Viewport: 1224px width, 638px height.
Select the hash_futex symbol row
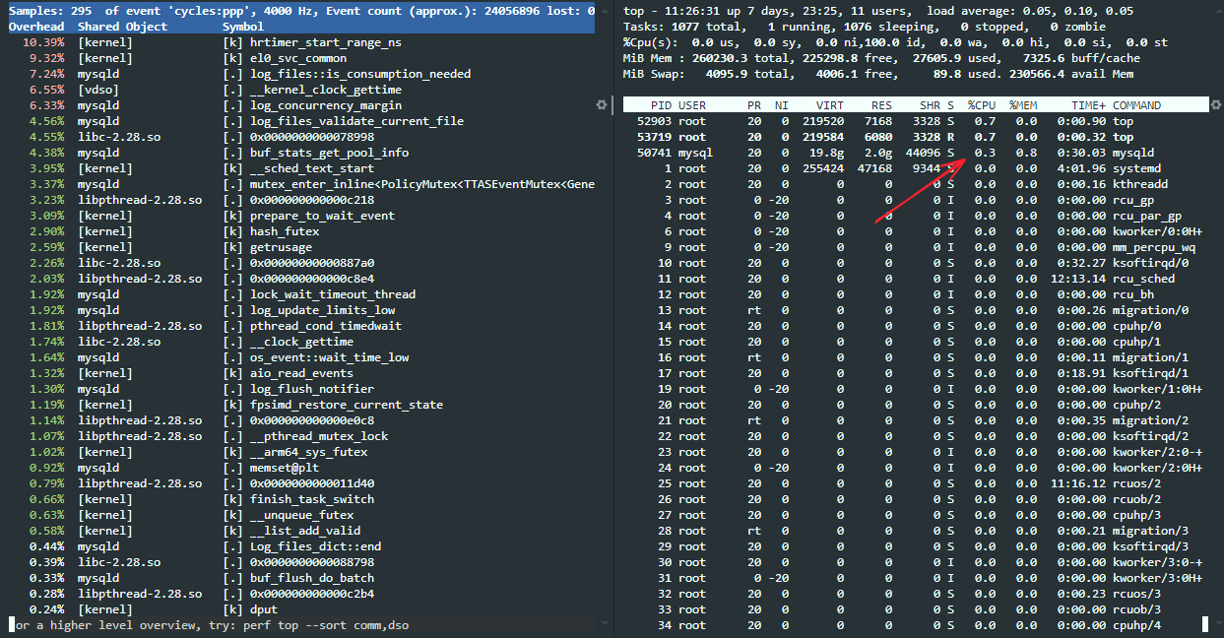(300, 231)
